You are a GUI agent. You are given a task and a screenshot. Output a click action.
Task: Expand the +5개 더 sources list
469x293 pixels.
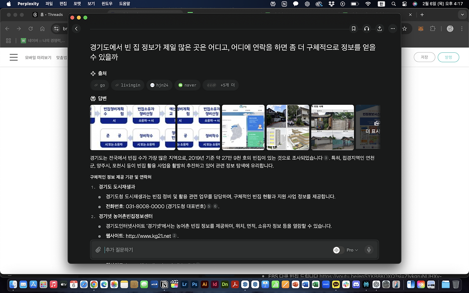click(221, 85)
